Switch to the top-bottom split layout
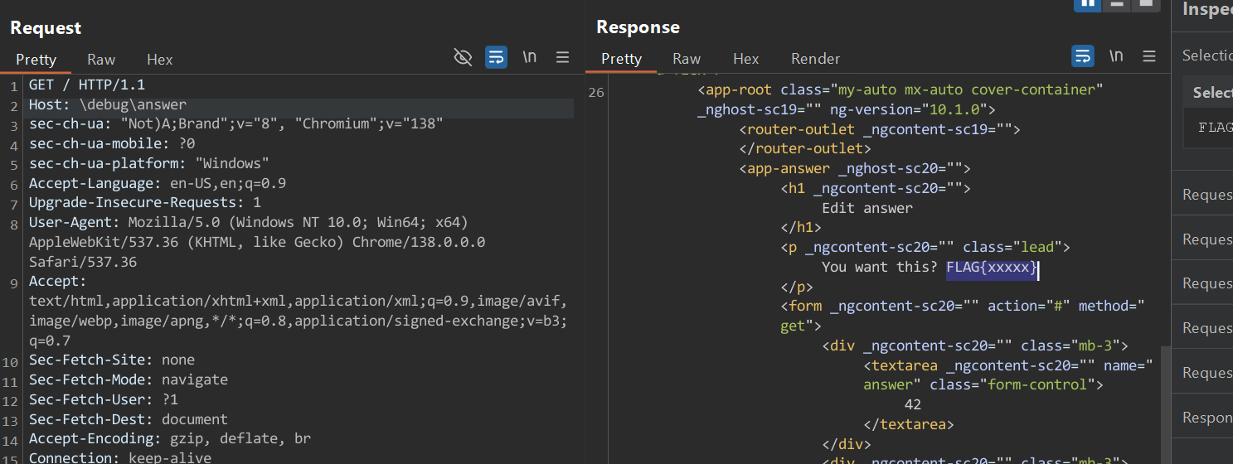The height and width of the screenshot is (464, 1233). coord(1116,4)
